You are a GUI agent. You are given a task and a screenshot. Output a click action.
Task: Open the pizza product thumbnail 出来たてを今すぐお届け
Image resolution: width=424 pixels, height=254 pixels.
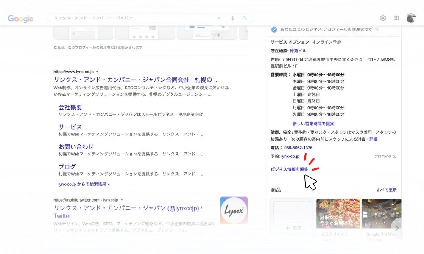tap(338, 213)
